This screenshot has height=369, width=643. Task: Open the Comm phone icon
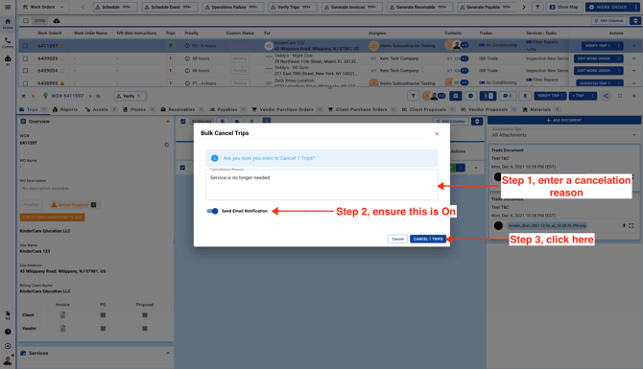tap(8, 42)
